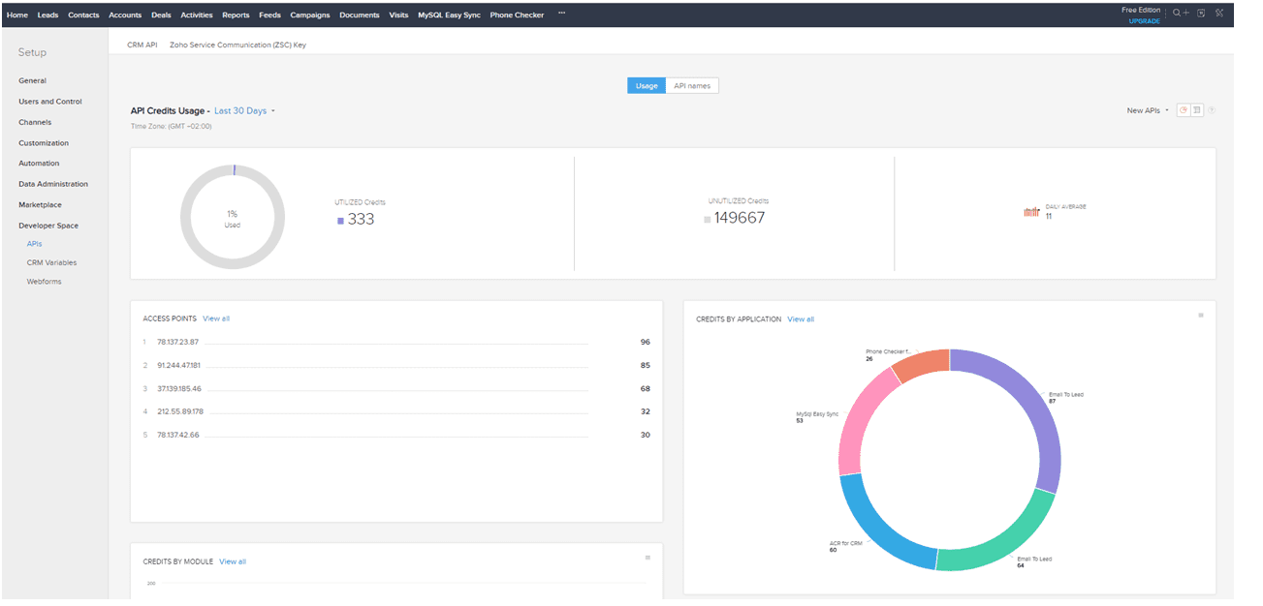Viewport: 1263px width, 606px height.
Task: Open Credits by Module panel menu icon
Action: [647, 558]
